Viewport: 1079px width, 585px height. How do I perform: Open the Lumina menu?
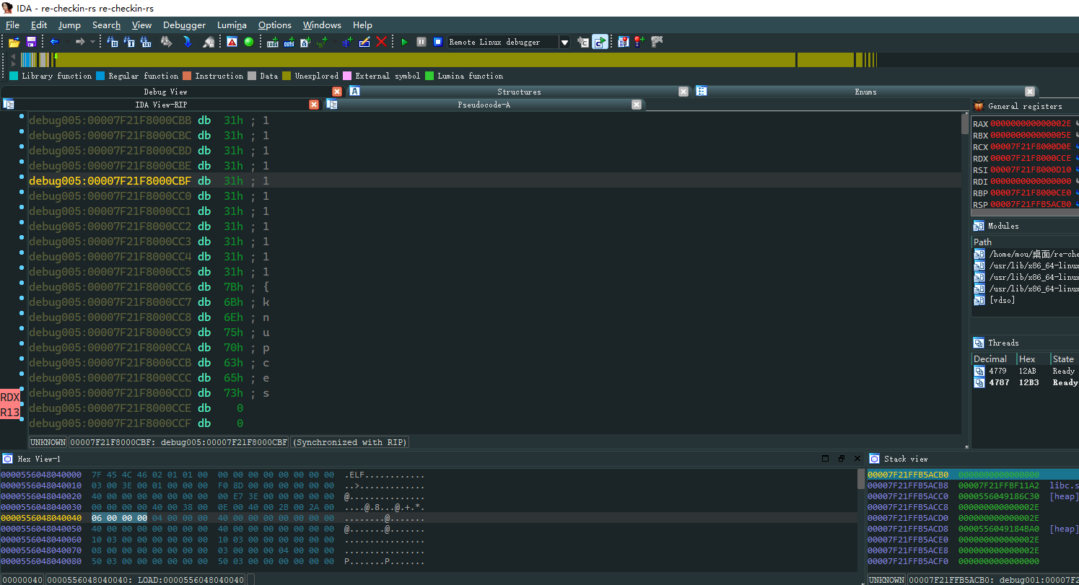coord(232,25)
